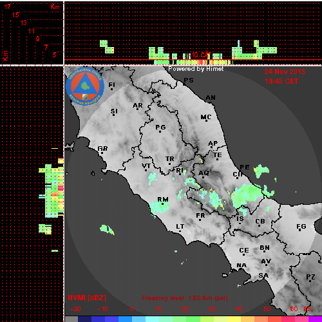Click the SI city label
Image resolution: width=322 pixels, height=322 pixels.
tap(114, 111)
